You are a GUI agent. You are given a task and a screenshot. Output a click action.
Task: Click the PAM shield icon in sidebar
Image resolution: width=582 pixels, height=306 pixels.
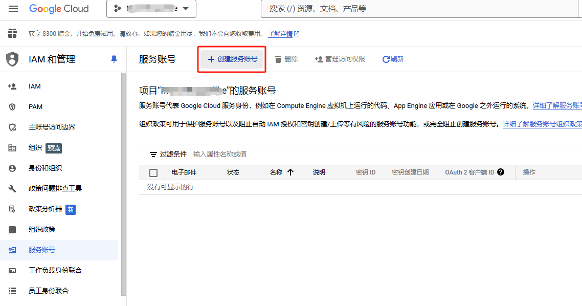[12, 107]
